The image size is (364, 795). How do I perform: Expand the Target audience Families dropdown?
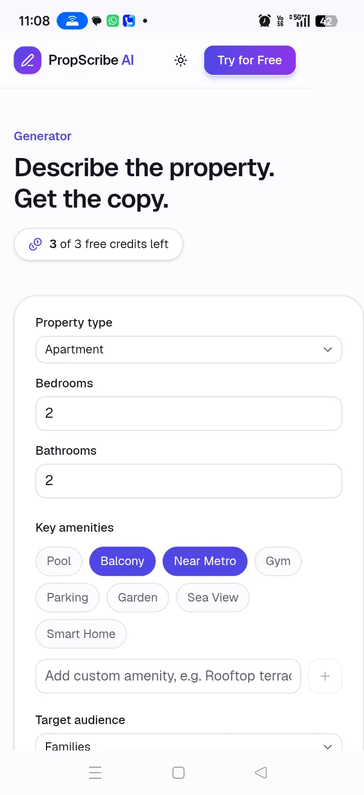tap(189, 742)
